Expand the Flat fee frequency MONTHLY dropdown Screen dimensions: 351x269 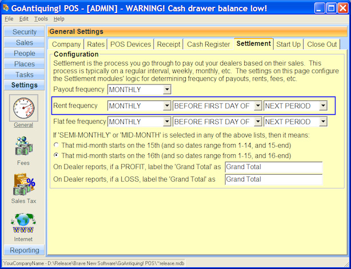click(167, 122)
